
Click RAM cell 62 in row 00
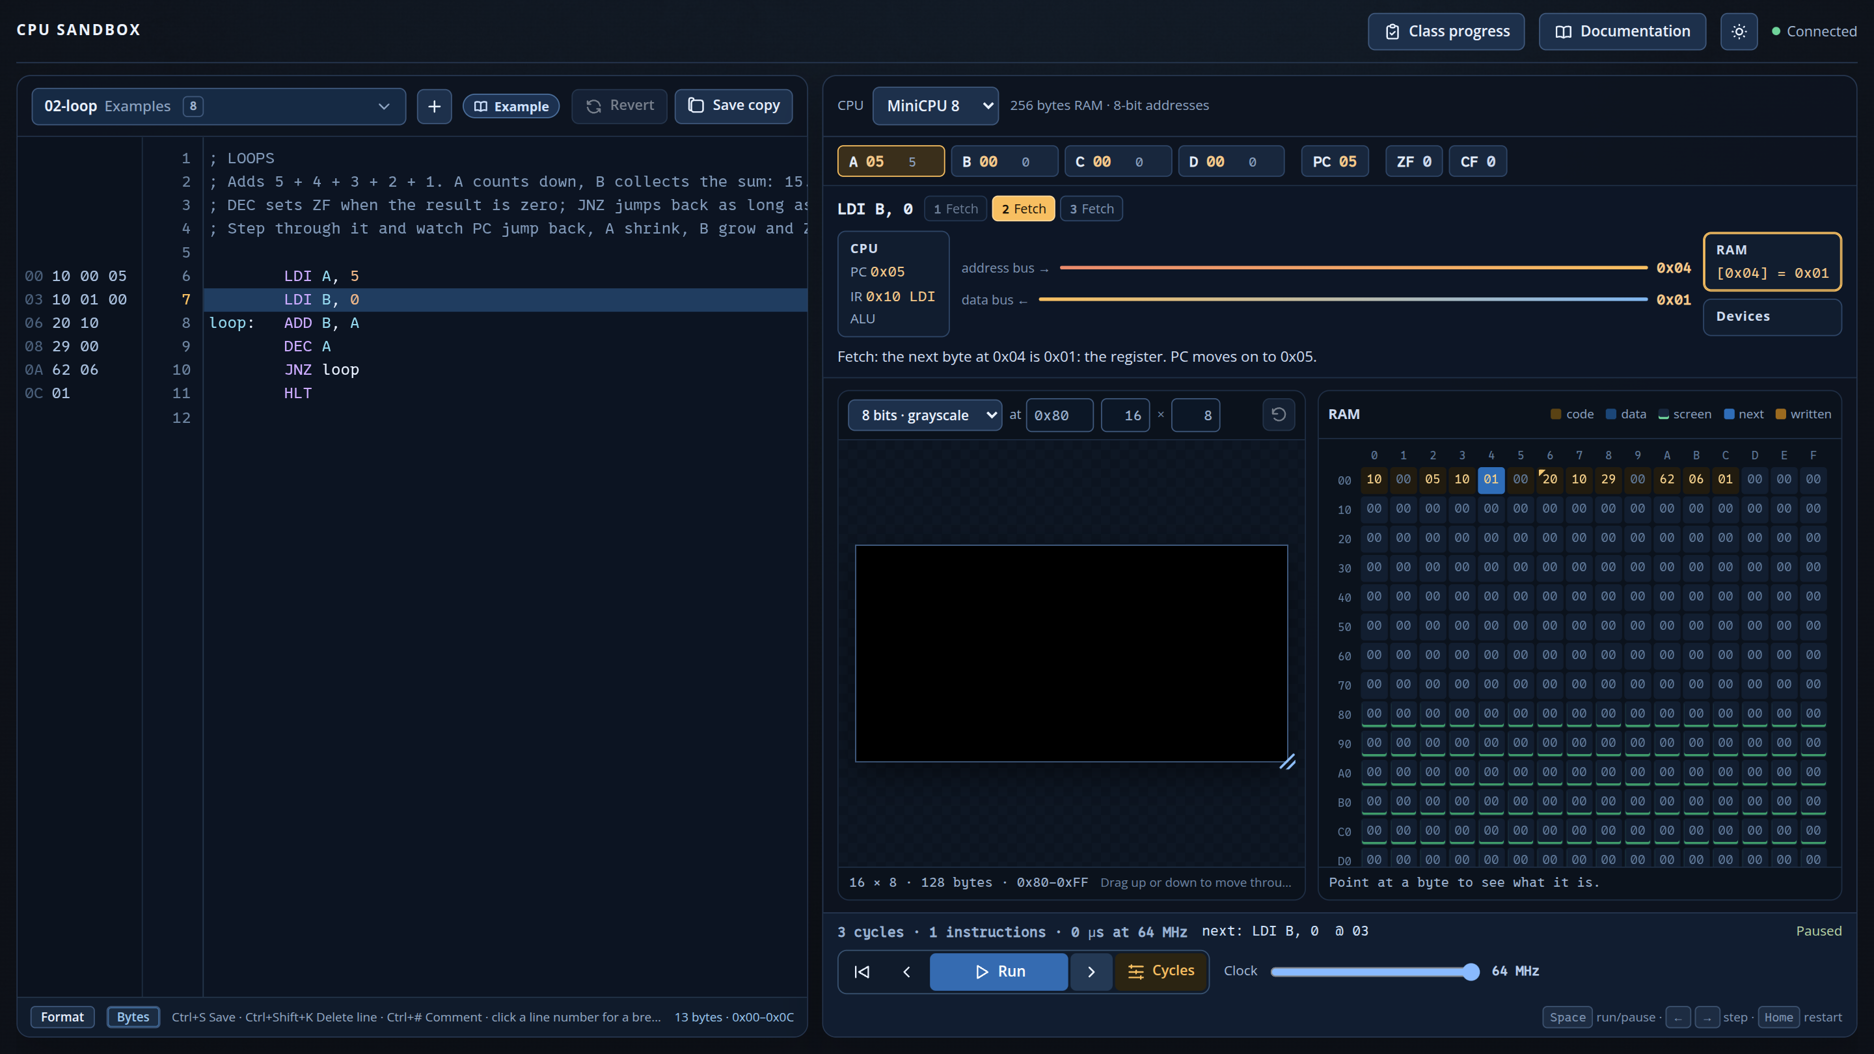point(1666,480)
